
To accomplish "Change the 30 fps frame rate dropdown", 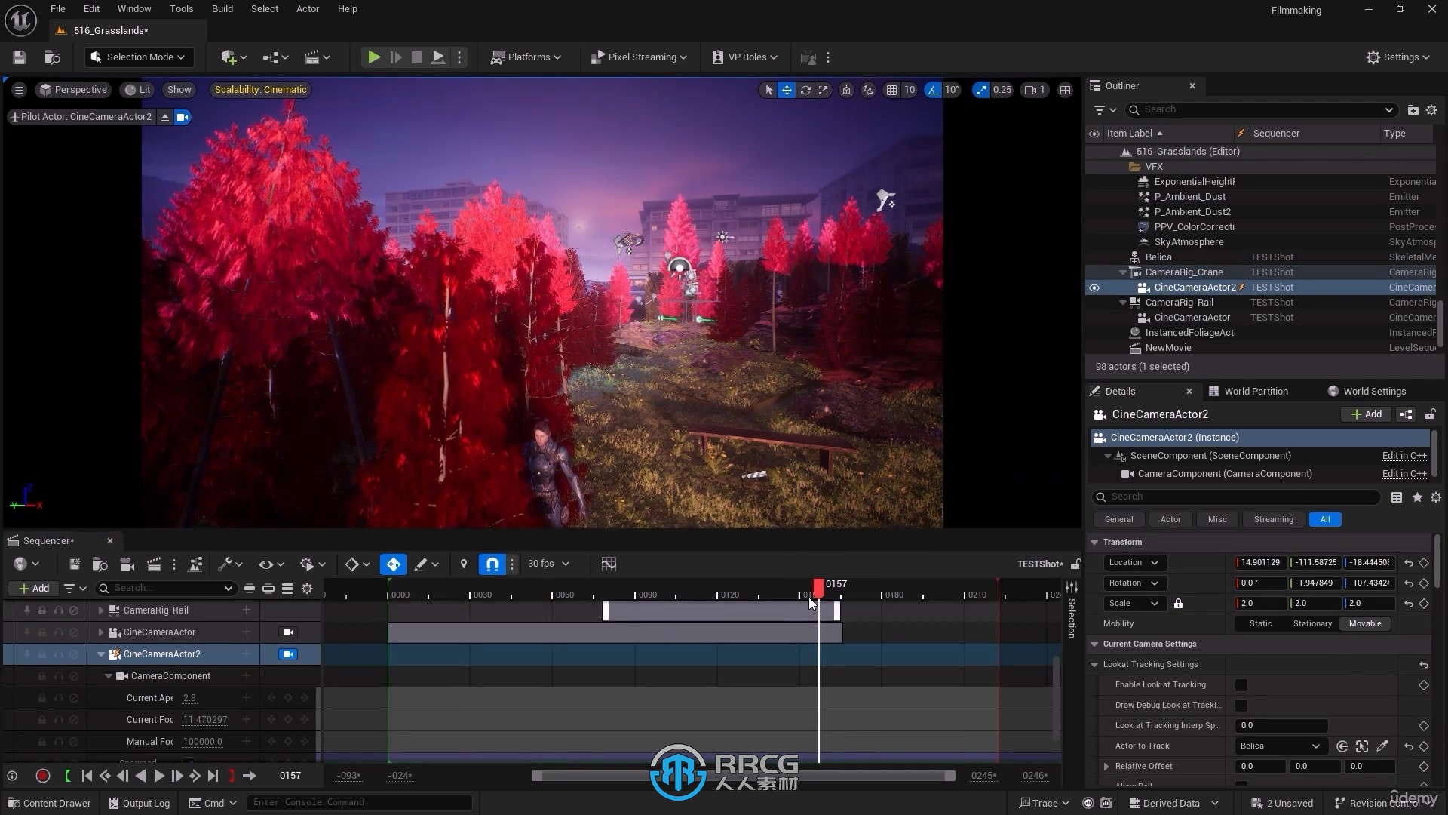I will tap(548, 564).
